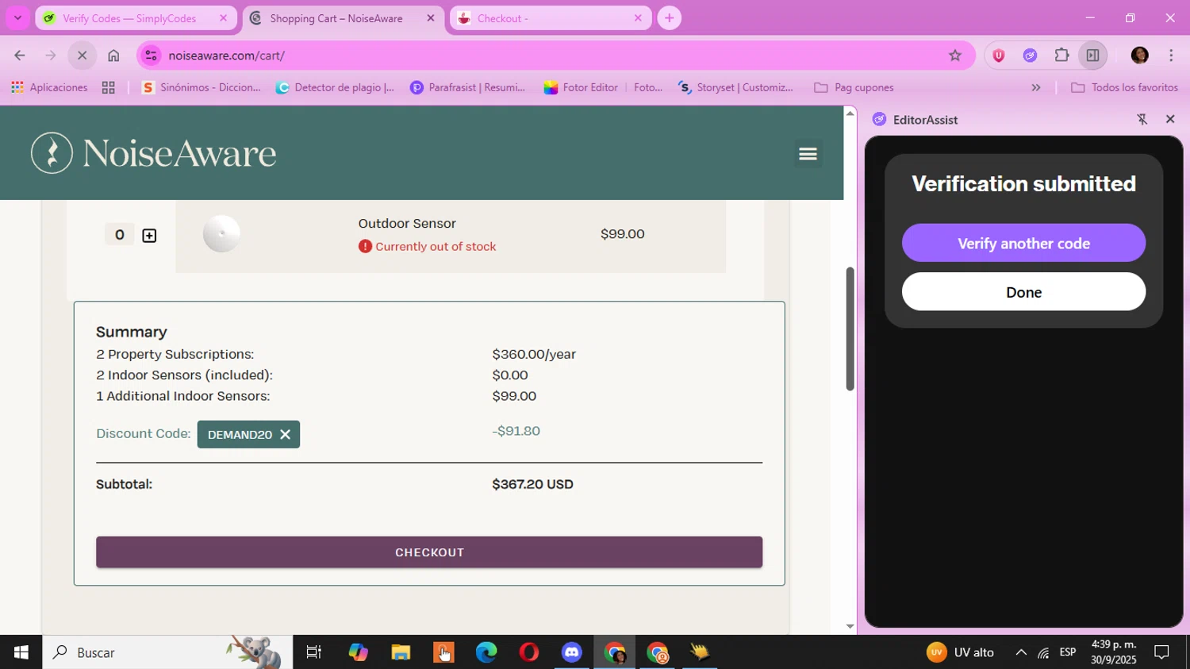The image size is (1190, 669).
Task: Click Verify another code button
Action: point(1023,243)
